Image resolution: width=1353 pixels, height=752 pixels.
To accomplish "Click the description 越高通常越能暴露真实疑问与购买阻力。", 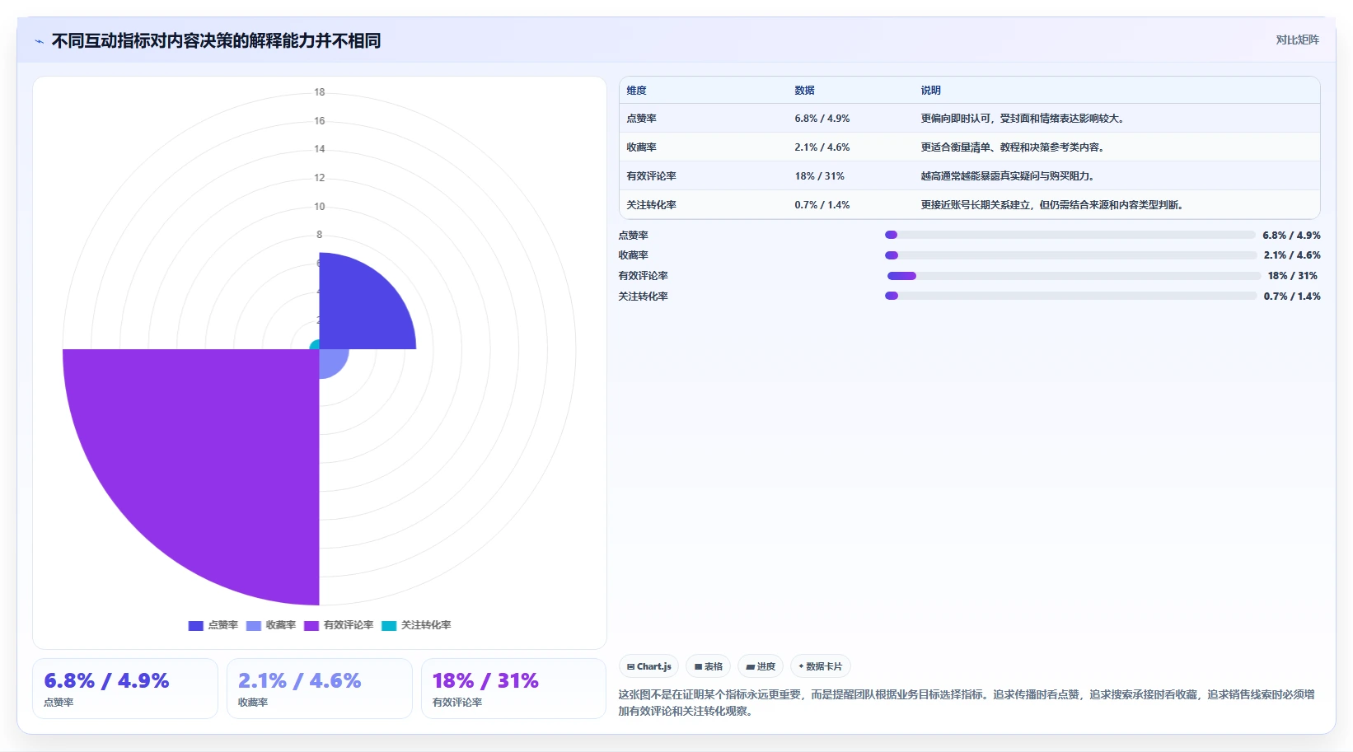I will click(x=1008, y=176).
